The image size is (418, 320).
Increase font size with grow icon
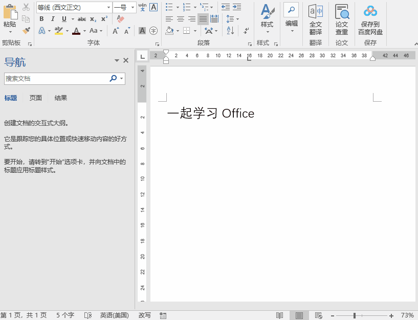[x=116, y=31]
